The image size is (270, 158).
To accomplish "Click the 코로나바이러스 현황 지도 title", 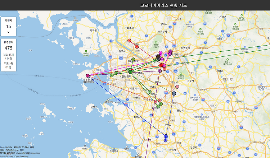I will coord(163,5).
